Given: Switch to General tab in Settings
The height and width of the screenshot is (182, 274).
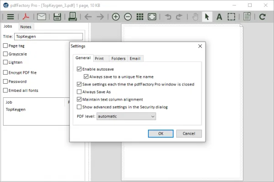Looking at the screenshot, I should pyautogui.click(x=83, y=58).
